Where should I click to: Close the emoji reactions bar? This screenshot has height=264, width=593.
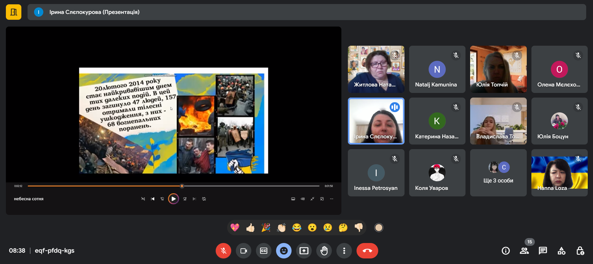284,251
